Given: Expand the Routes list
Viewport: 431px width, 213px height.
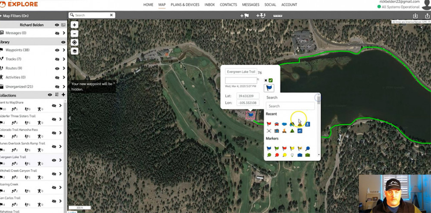Looking at the screenshot, I should (64, 68).
